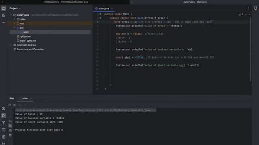Click console line 'Value of short variable shrt :200'
Image resolution: width=259 pixels, height=145 pixels.
pos(39,122)
